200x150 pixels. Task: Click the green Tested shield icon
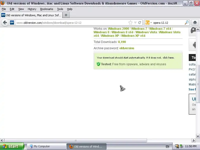click(98, 64)
